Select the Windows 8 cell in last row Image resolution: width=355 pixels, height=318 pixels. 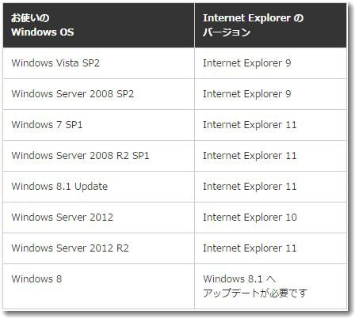pyautogui.click(x=98, y=286)
